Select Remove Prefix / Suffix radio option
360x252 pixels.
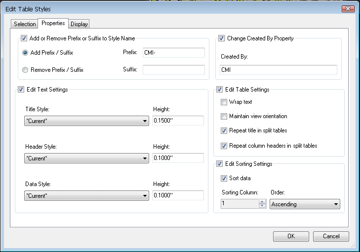[25, 70]
